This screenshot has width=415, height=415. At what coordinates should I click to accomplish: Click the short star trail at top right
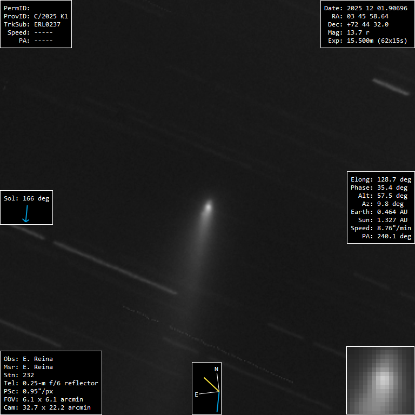point(391,86)
